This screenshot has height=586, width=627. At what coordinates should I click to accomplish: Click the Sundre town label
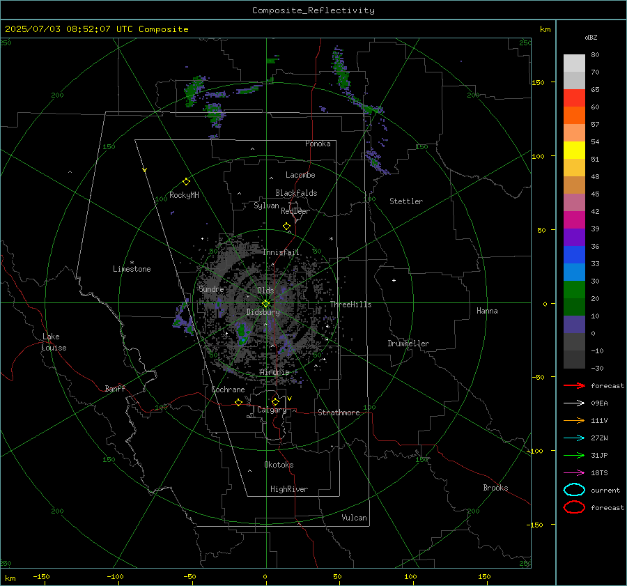coord(211,288)
